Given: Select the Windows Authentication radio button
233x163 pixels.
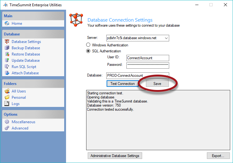Looking at the screenshot, I should [88, 45].
